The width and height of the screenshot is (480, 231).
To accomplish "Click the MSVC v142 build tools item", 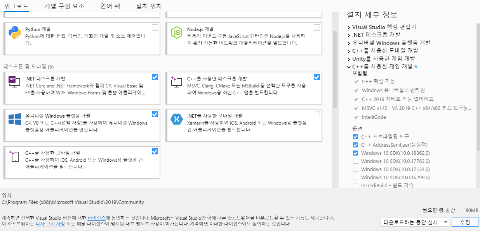I will 416,108.
